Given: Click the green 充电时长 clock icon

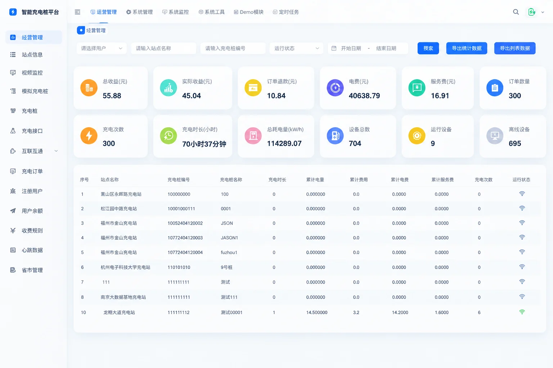Looking at the screenshot, I should 168,135.
